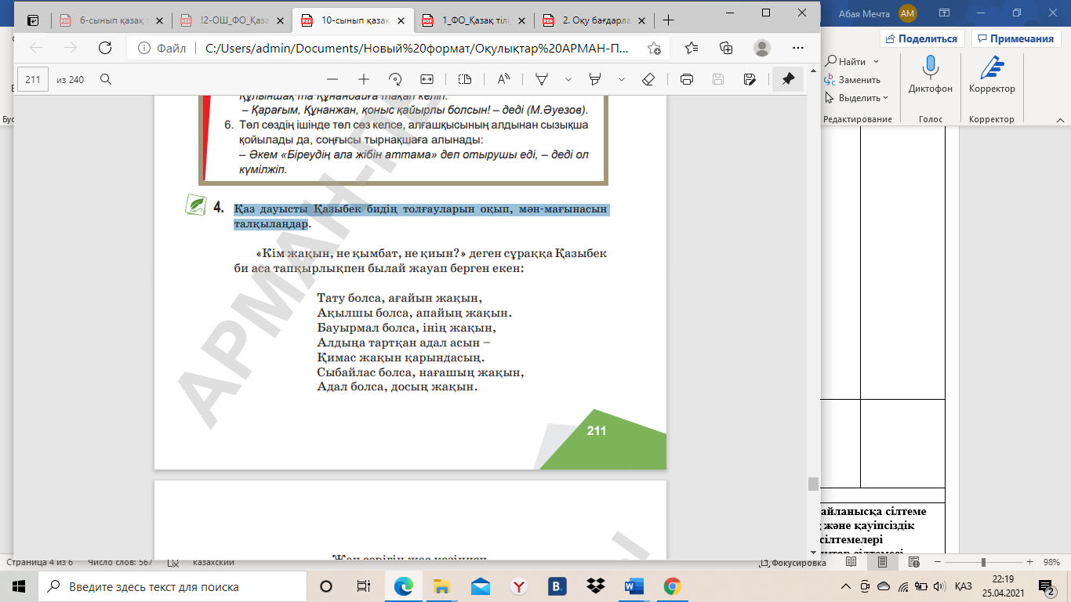1071x602 pixels.
Task: Open the Edge profile avatar
Action: (x=762, y=48)
